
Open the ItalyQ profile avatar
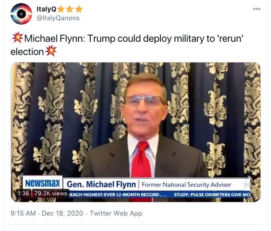(x=21, y=14)
